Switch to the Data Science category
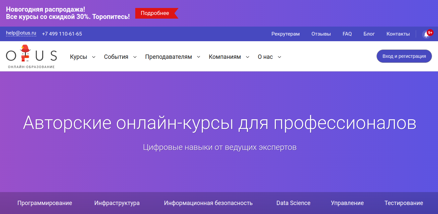This screenshot has height=214, width=438. pos(293,203)
